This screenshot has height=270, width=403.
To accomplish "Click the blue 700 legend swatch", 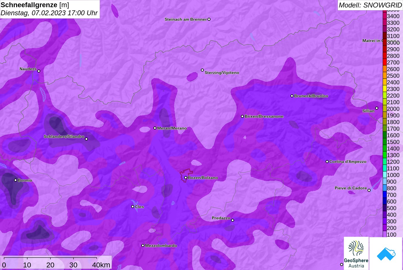I will [x=385, y=195].
